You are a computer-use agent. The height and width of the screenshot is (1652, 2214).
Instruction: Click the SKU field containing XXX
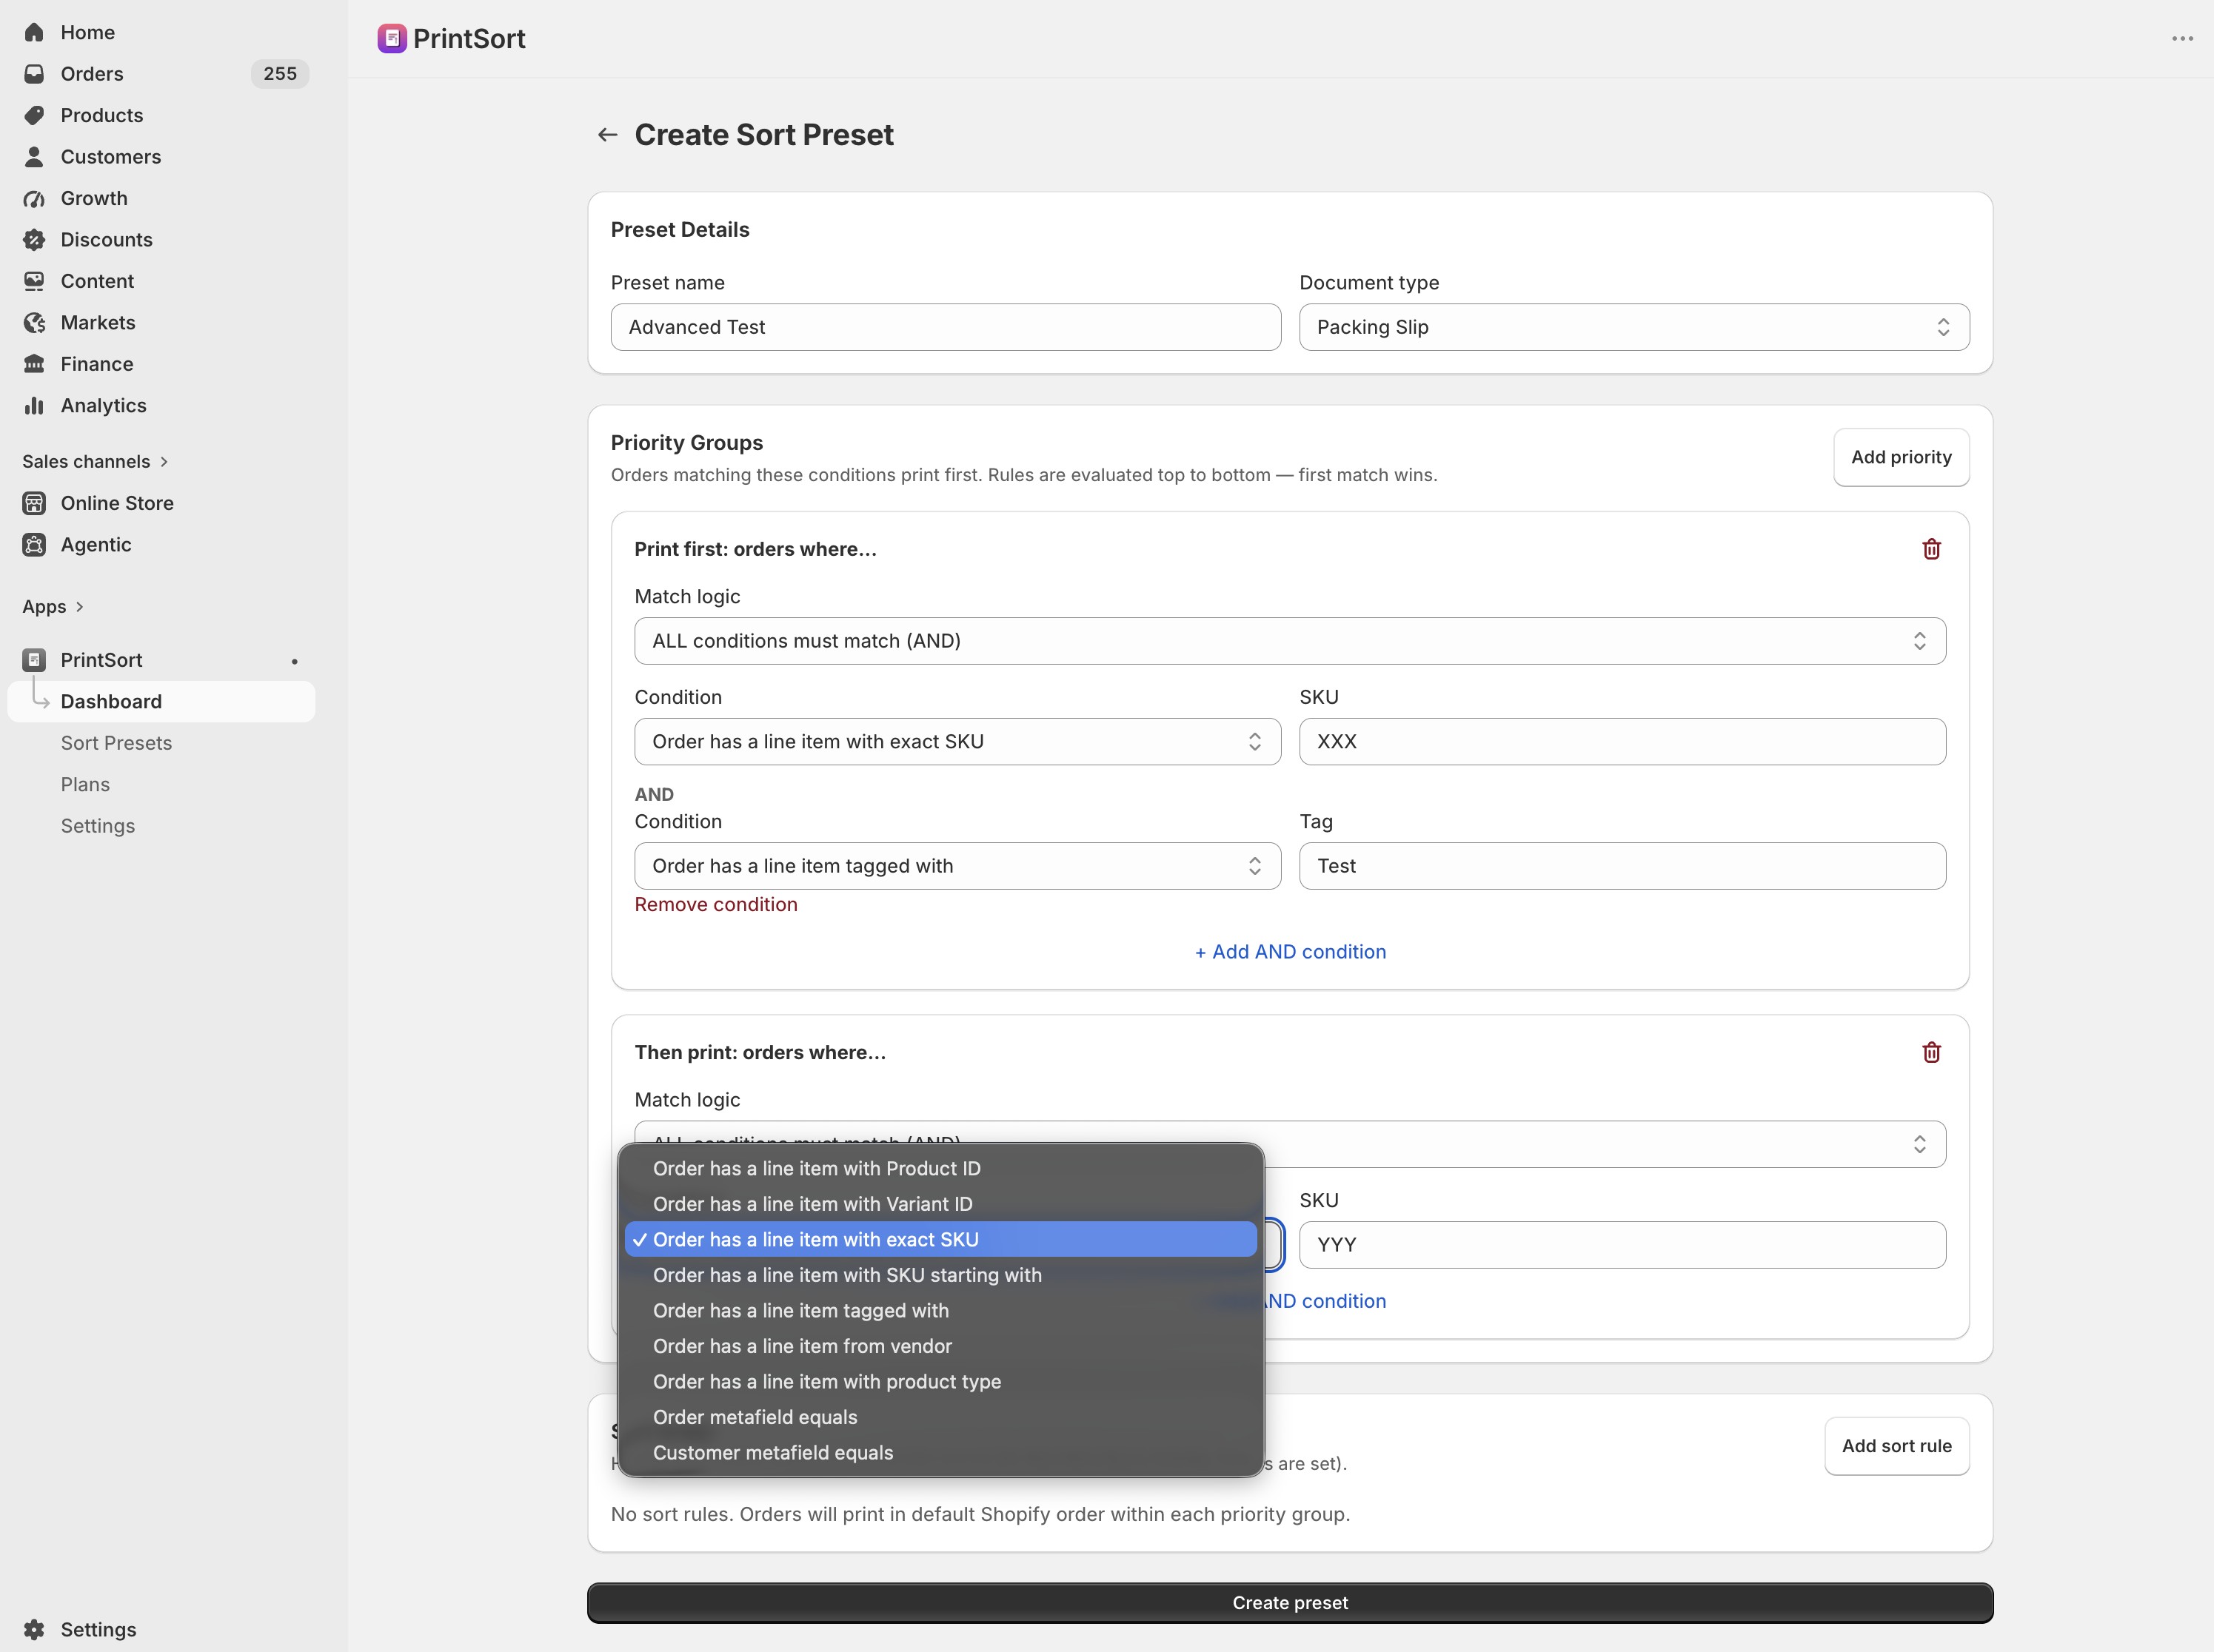[x=1622, y=742]
